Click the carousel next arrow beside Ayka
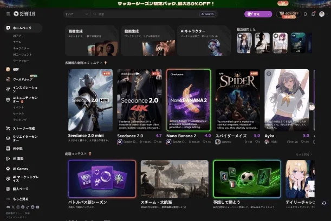This screenshot has height=221, width=331. 312,107
